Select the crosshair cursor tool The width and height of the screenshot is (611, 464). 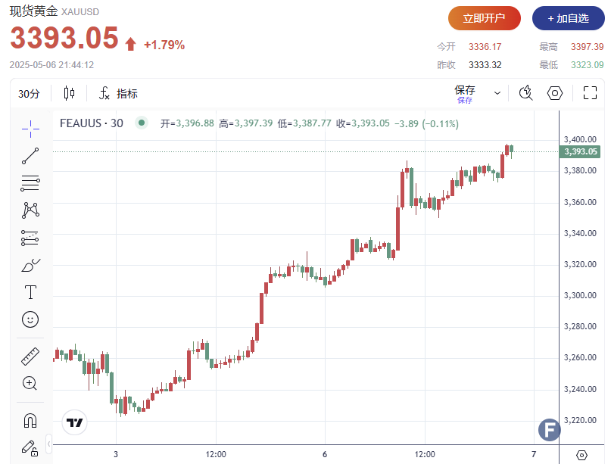pyautogui.click(x=30, y=129)
